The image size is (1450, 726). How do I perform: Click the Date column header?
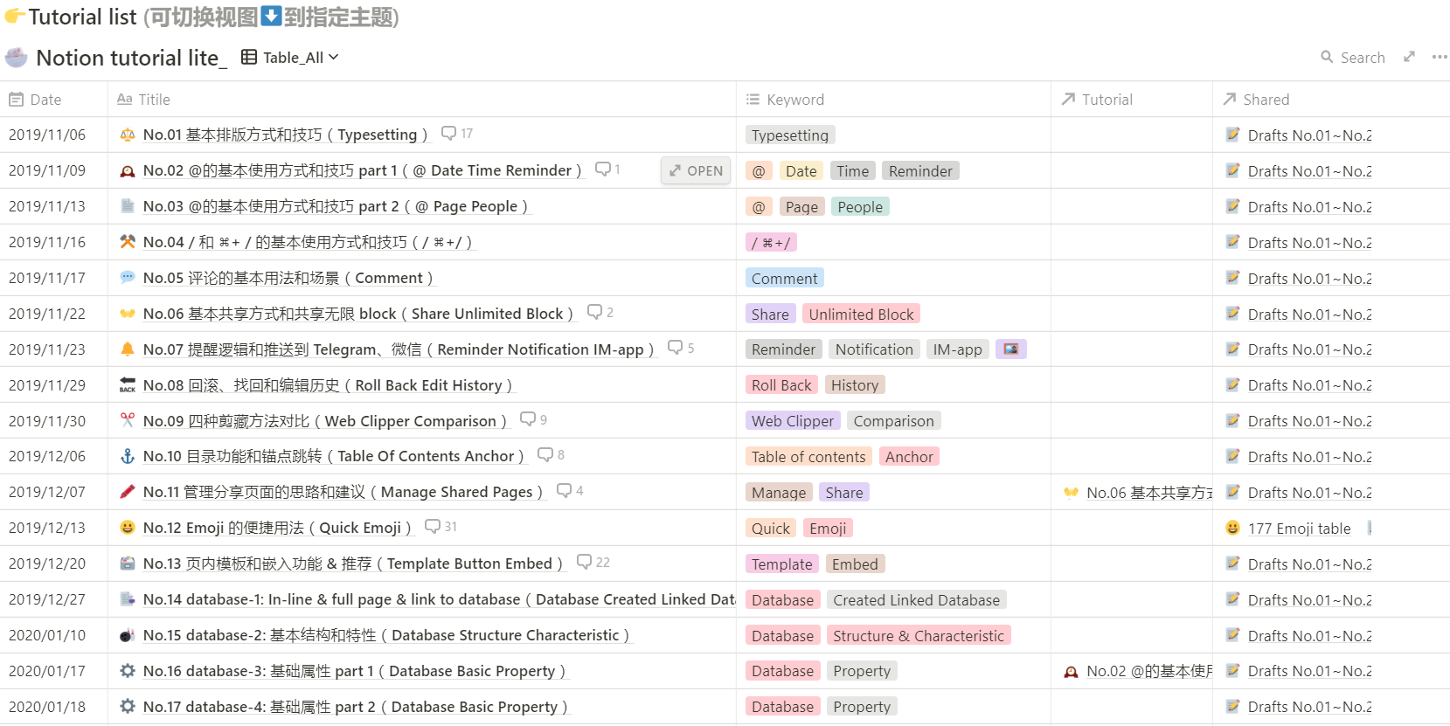(45, 100)
